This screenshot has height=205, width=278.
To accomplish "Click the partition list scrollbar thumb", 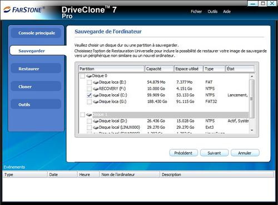I will click(252, 99).
